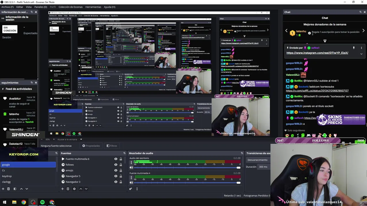Remove selected source with Fuentes trash icon
Image resolution: width=367 pixels, height=206 pixels.
coord(68,189)
